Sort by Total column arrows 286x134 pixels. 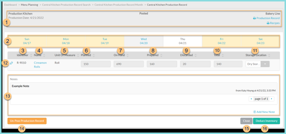click(223, 55)
